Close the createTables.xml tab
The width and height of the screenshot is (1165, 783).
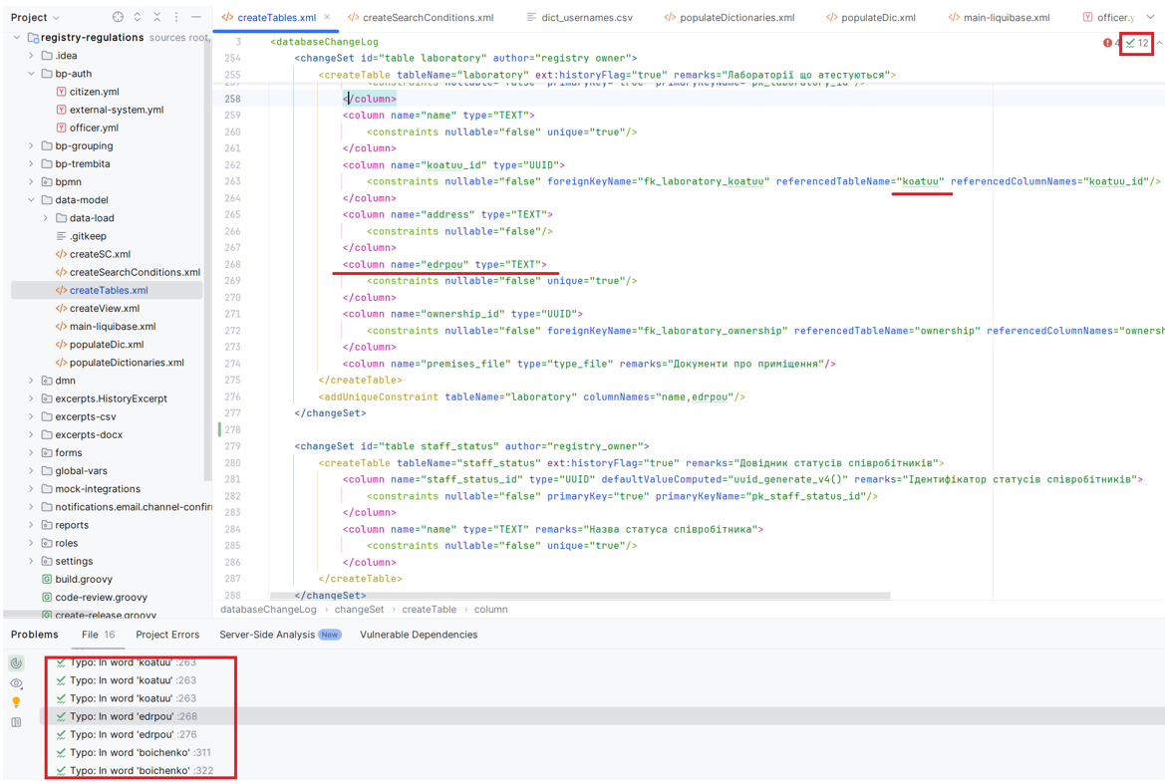(x=327, y=17)
